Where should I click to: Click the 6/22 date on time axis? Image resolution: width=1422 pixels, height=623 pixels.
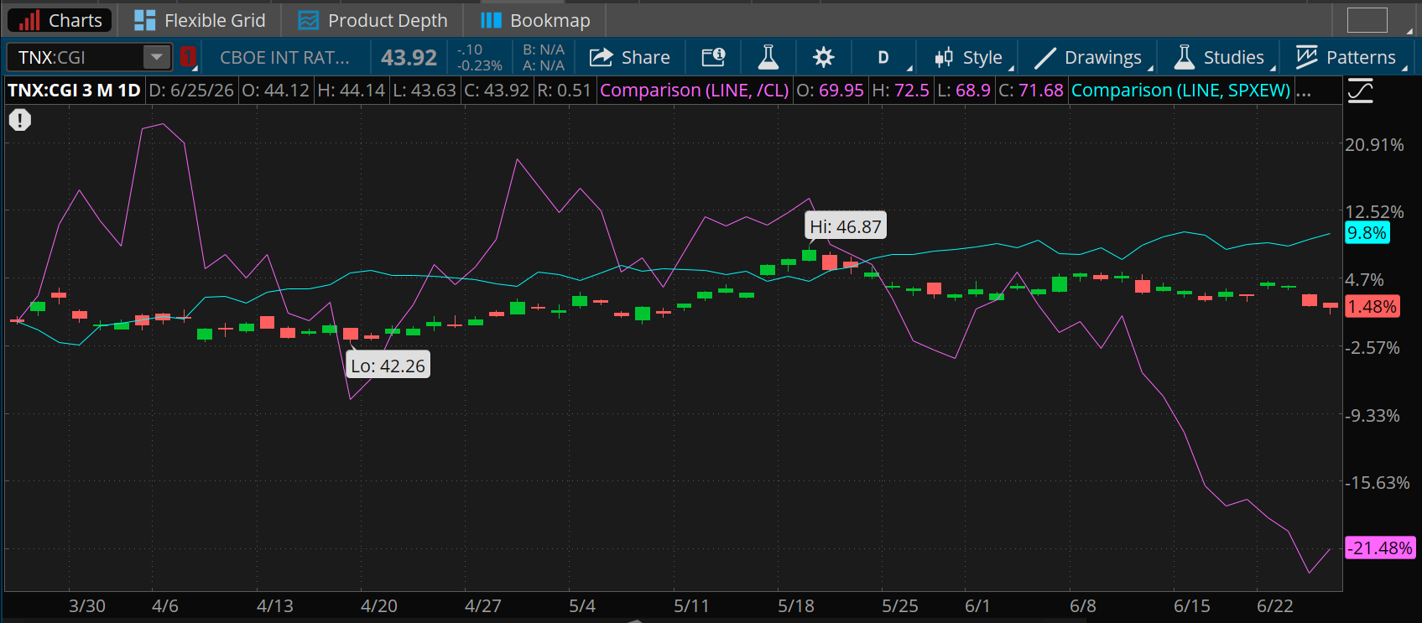tap(1275, 605)
